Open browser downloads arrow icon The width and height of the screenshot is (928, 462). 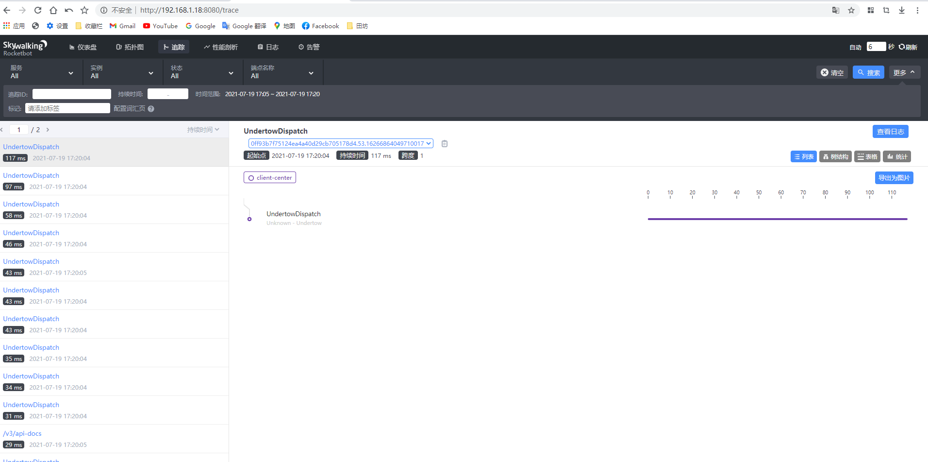tap(902, 10)
